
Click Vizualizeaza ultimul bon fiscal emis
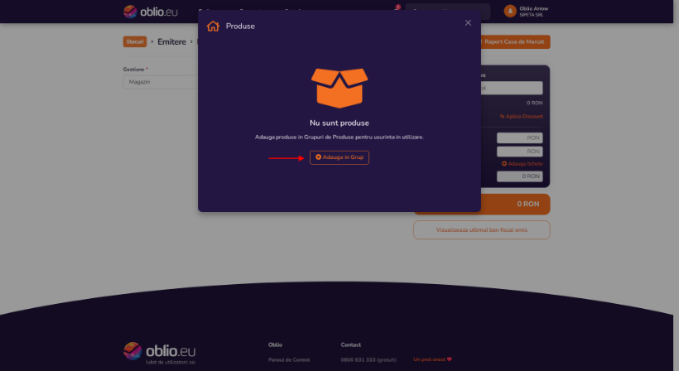point(482,230)
